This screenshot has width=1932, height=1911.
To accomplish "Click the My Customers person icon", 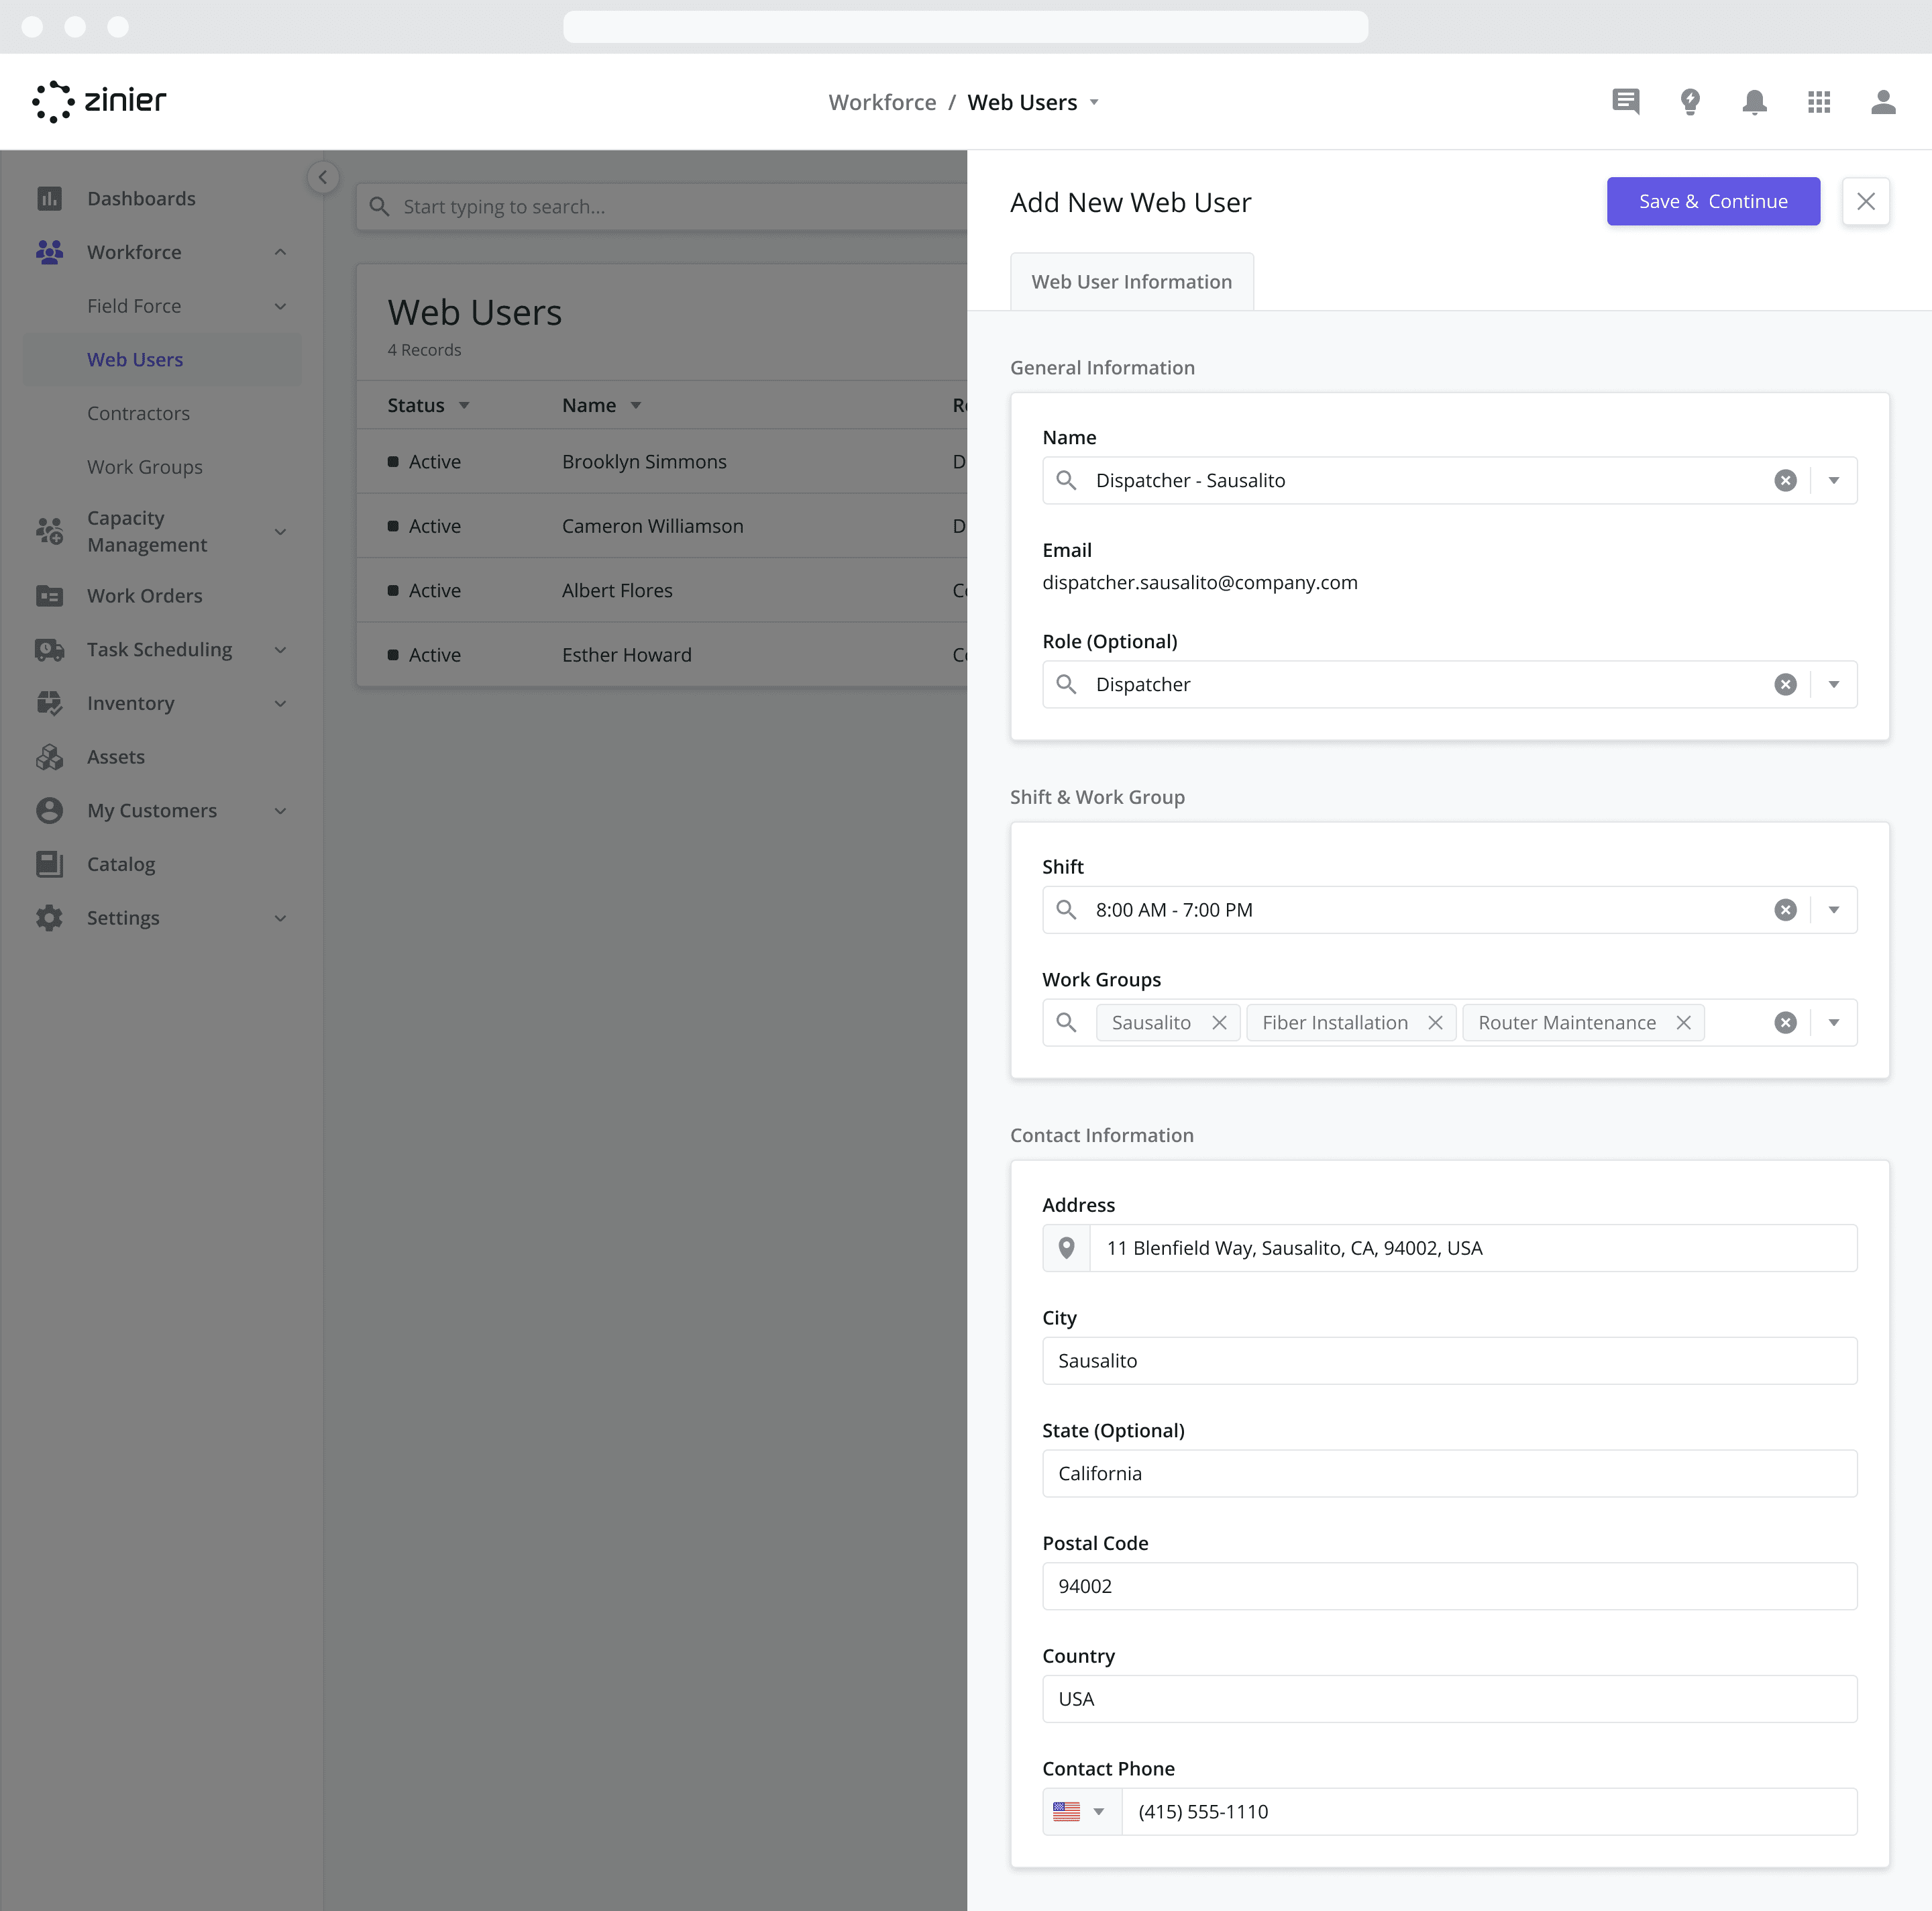I will [49, 810].
